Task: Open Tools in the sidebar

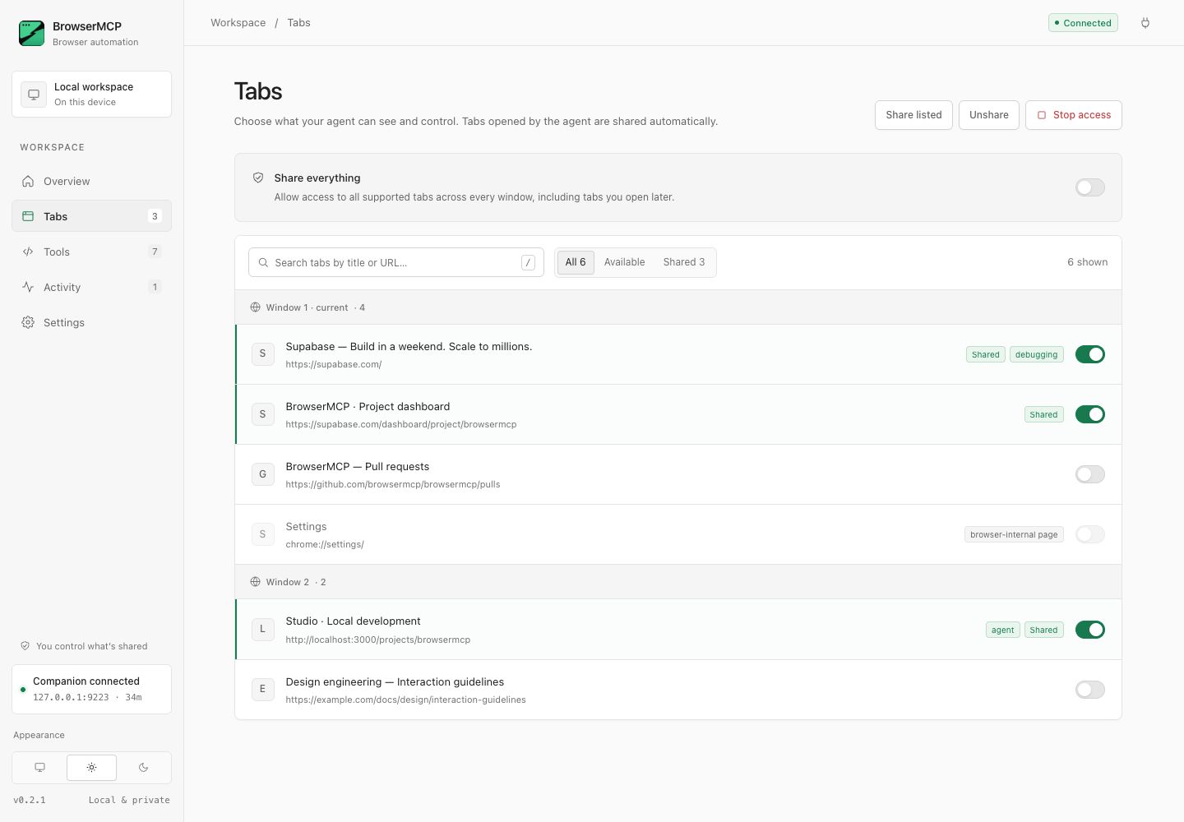Action: (x=91, y=252)
